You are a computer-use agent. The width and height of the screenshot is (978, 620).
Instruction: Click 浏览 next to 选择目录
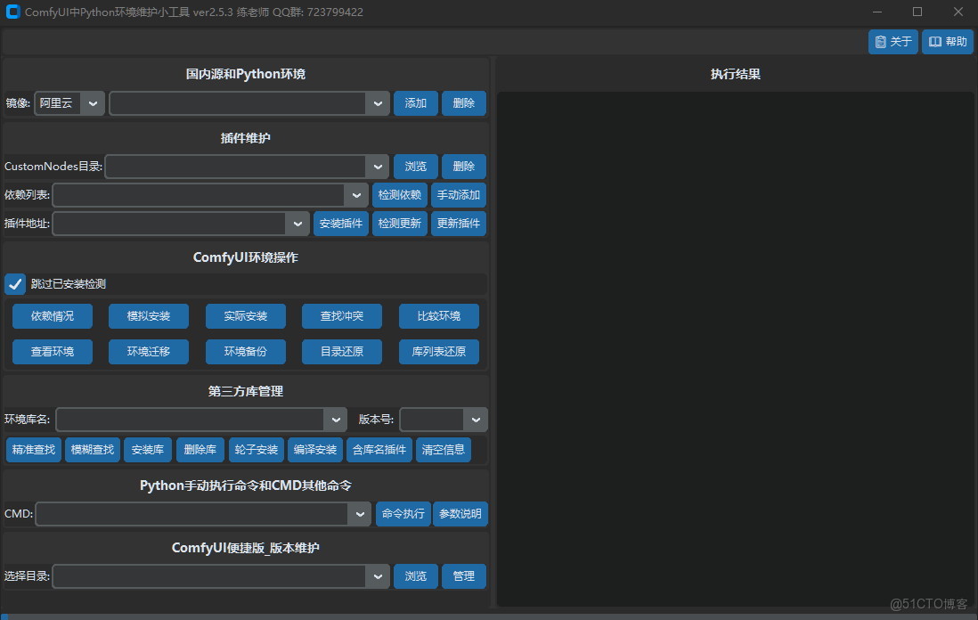415,575
